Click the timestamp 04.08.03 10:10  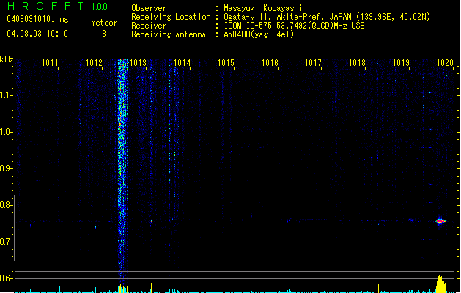(37, 34)
